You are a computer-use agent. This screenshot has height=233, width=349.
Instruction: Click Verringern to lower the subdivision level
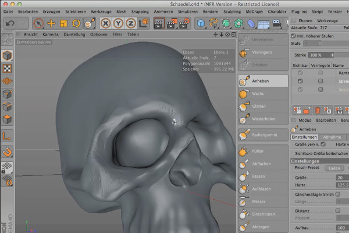263,52
